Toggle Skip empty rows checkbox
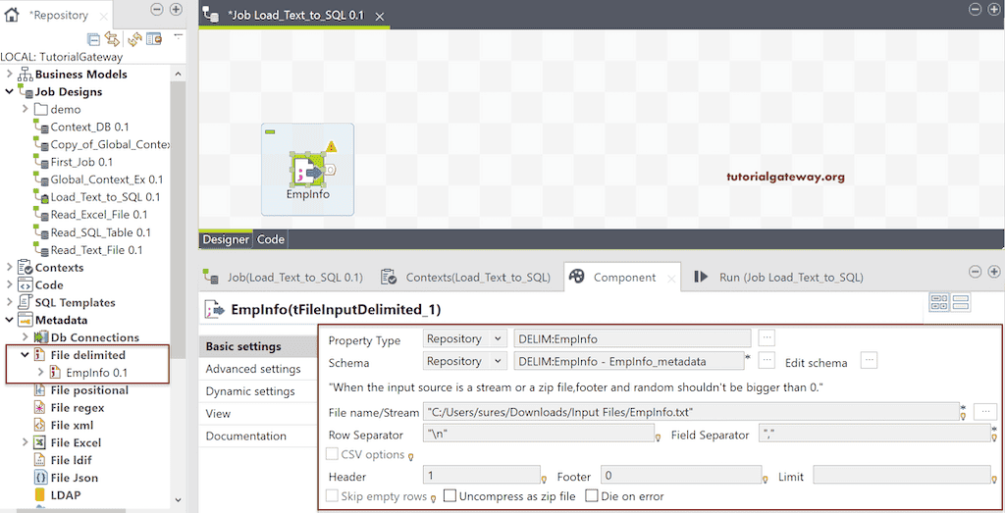The width and height of the screenshot is (1005, 513). tap(332, 495)
